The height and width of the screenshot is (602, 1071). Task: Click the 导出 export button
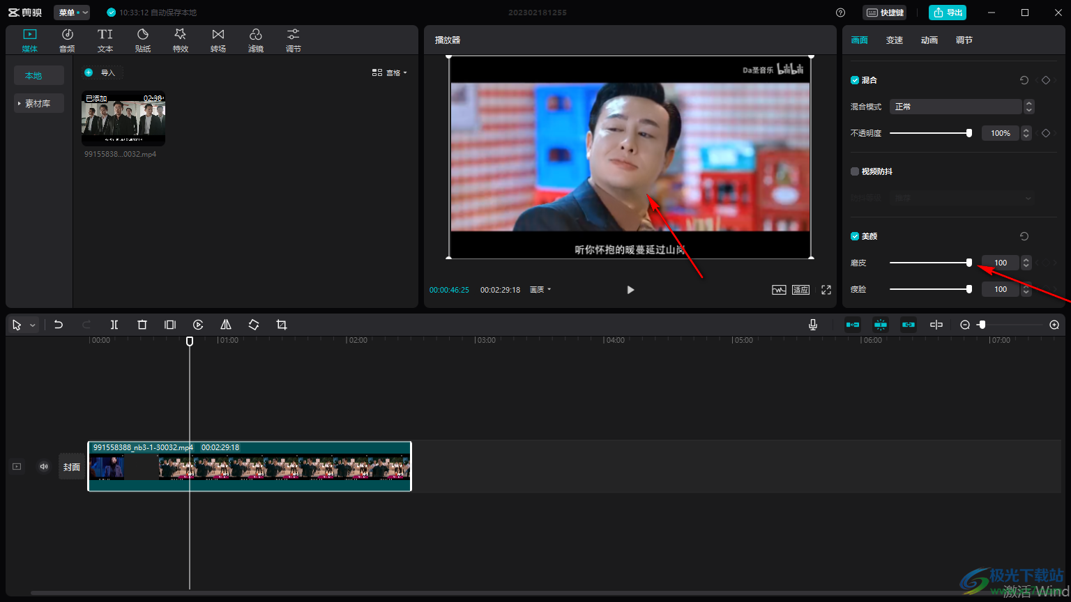948,13
